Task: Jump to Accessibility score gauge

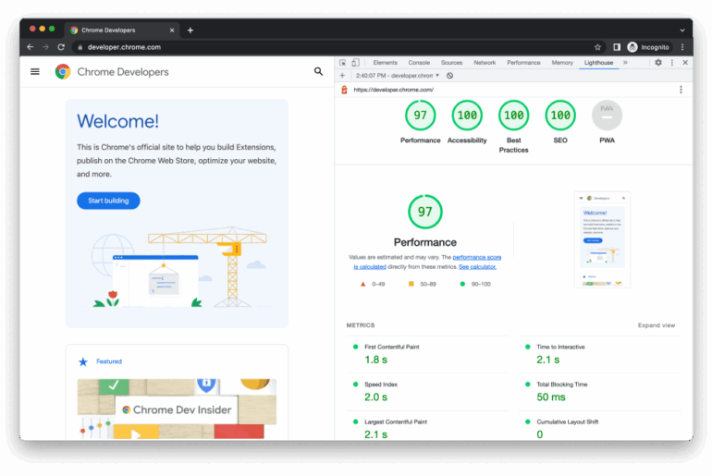Action: [x=467, y=116]
